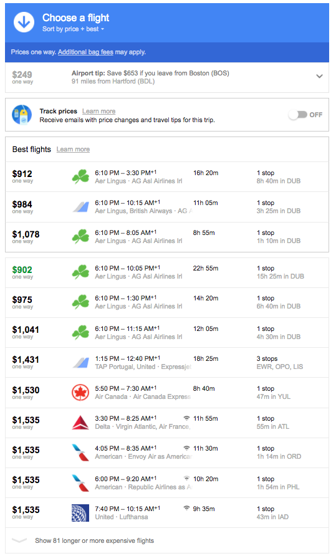Click the Delta red triangle logo

(x=80, y=423)
